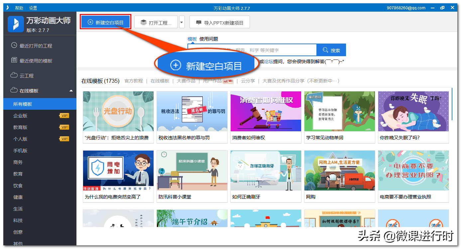
Task: Open the 税收违法黑名单的罪与罚 template
Action: 192,117
